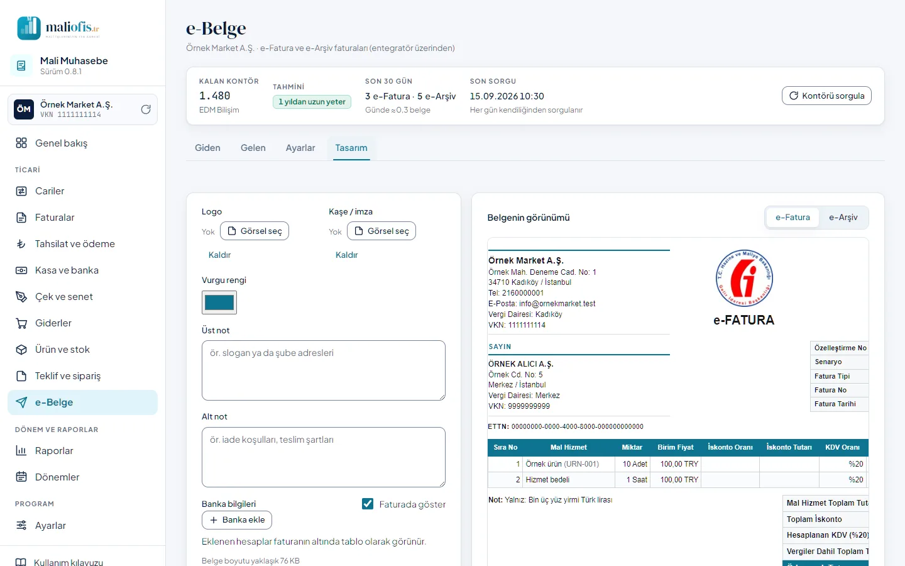Screen dimensions: 905x566
Task: Click into the Üst not text area
Action: point(324,370)
